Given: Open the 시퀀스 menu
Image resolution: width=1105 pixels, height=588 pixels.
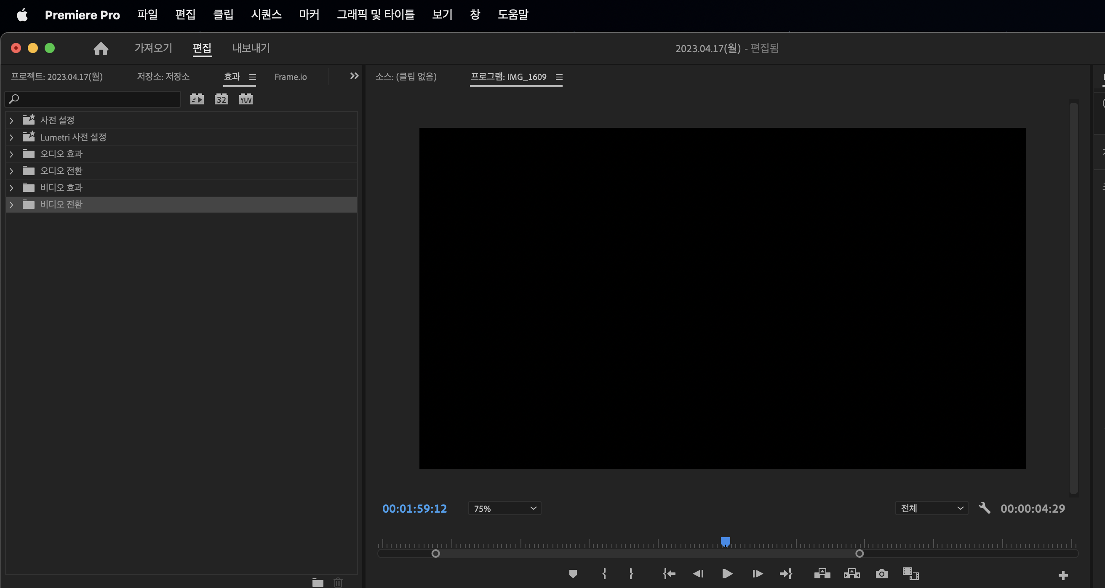Looking at the screenshot, I should 267,15.
